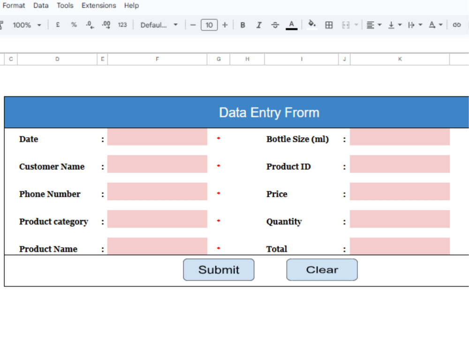Viewport: 469px width, 352px height.
Task: Open the Help menu
Action: [x=132, y=5]
